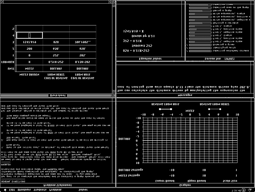Click the checkmark beside Labelling worksheet columns
Image resolution: width=255 pixels, height=192 pixels.
[187, 51]
